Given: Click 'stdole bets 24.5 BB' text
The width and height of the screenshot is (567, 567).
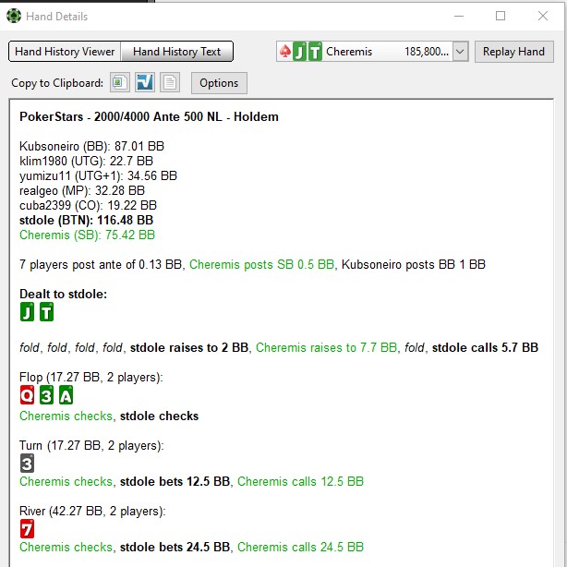Looking at the screenshot, I should pos(175,547).
